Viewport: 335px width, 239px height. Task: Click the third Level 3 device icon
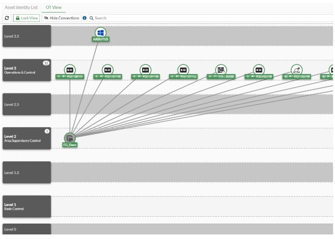(146, 70)
